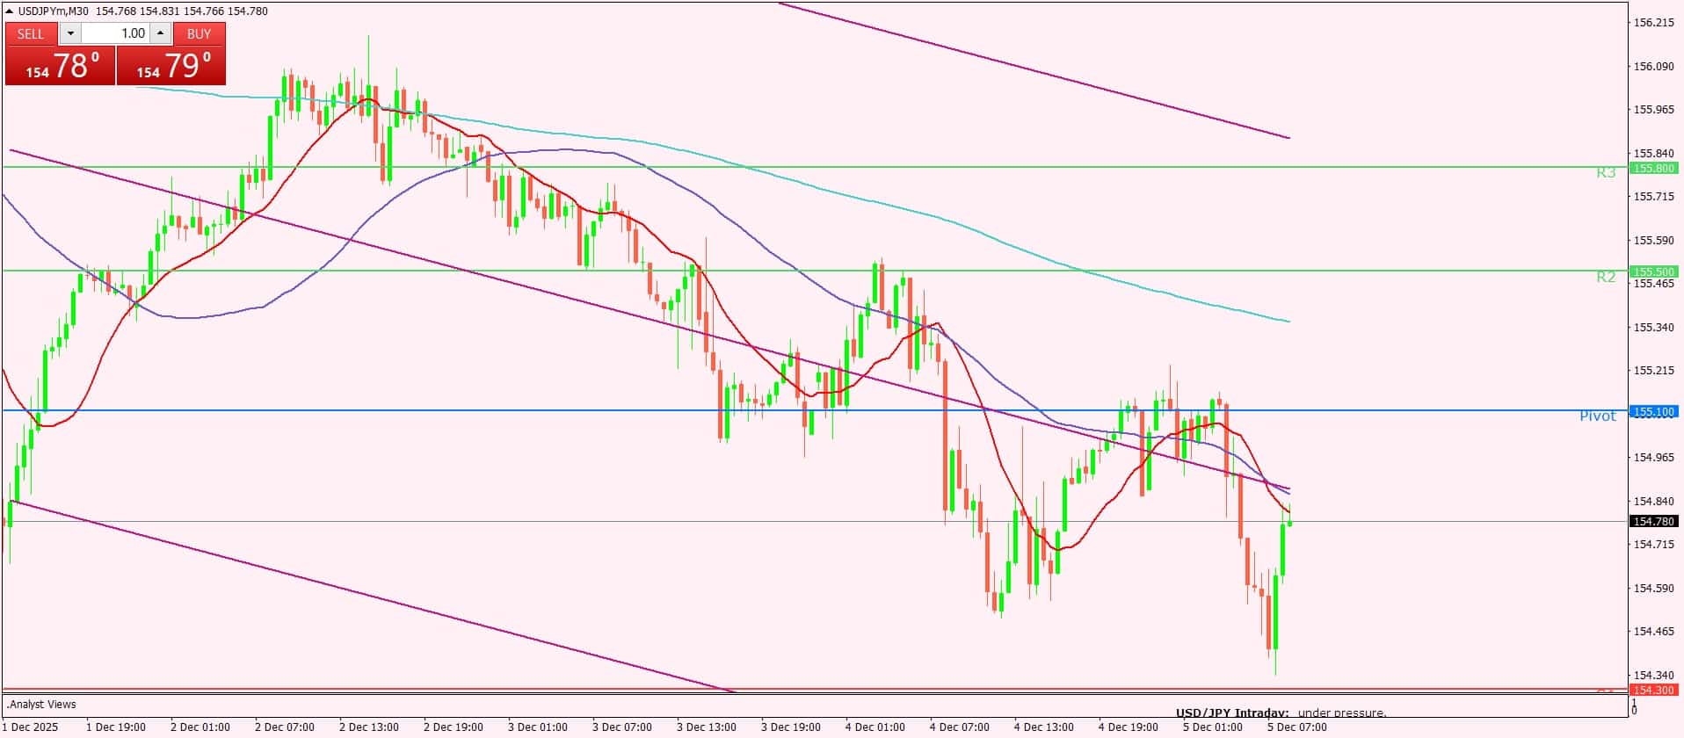1684x738 pixels.
Task: Click the 4 Dec 19:00 time label
Action: point(1129,727)
